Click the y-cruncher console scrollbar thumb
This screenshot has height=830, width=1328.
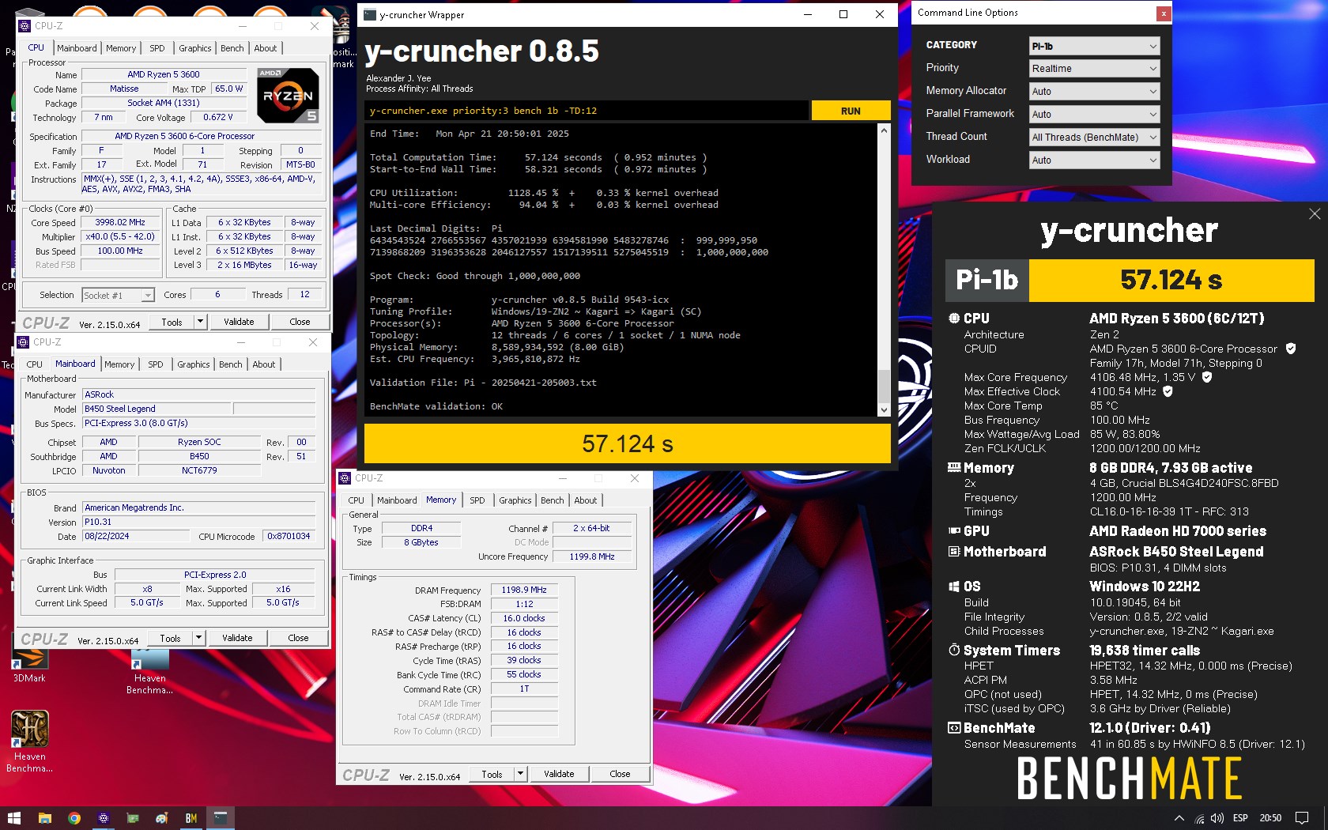(884, 386)
